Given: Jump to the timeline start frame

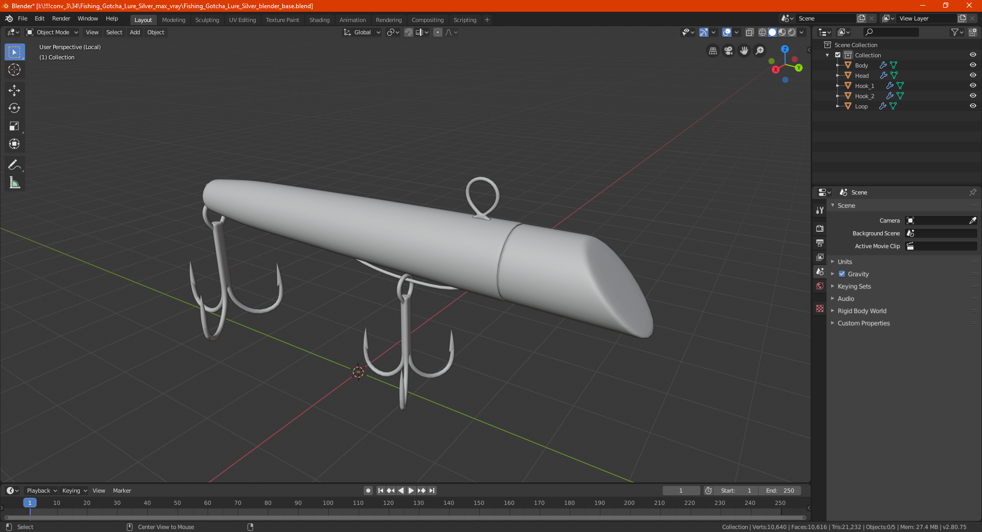Looking at the screenshot, I should (381, 491).
